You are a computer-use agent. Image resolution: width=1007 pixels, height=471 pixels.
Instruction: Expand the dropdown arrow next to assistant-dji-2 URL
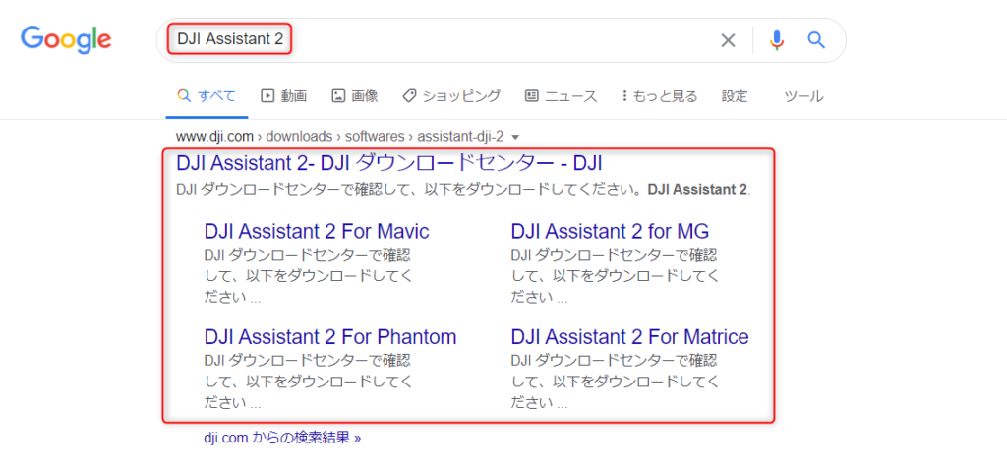[x=515, y=137]
